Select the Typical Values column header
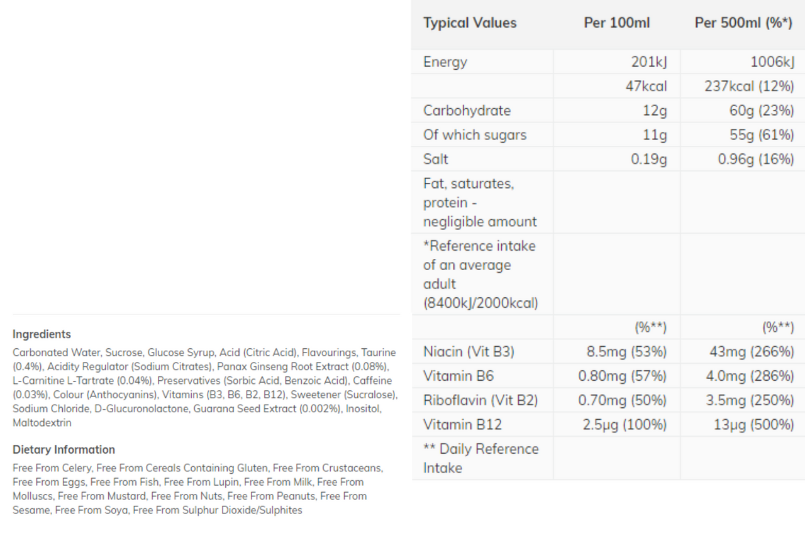The width and height of the screenshot is (805, 536). click(470, 23)
